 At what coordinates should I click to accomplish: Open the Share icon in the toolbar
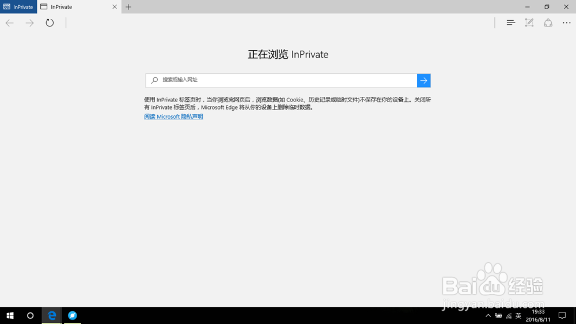click(548, 23)
